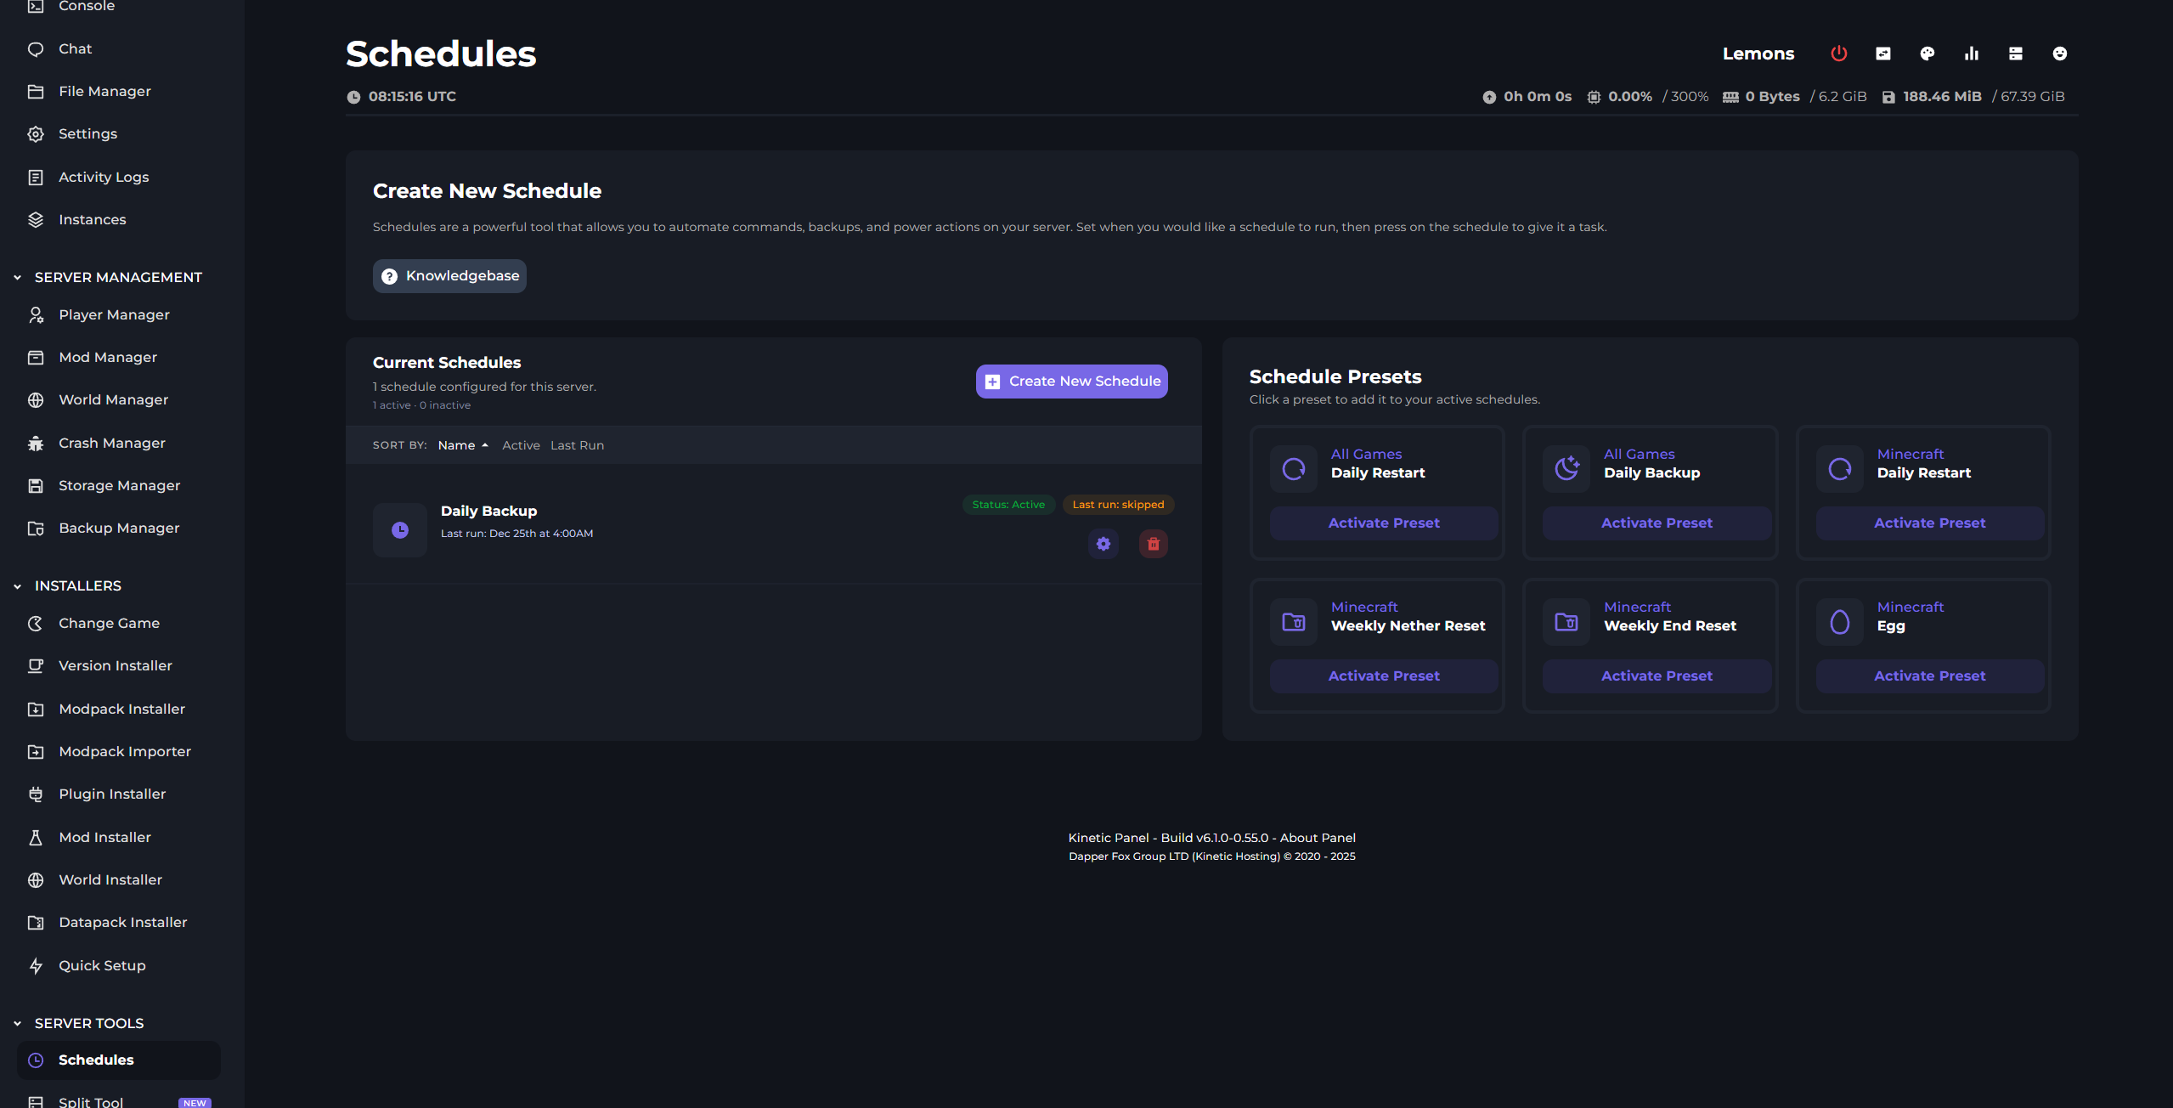Click the server stack icon in header
Viewport: 2173px width, 1108px height.
[x=2015, y=54]
